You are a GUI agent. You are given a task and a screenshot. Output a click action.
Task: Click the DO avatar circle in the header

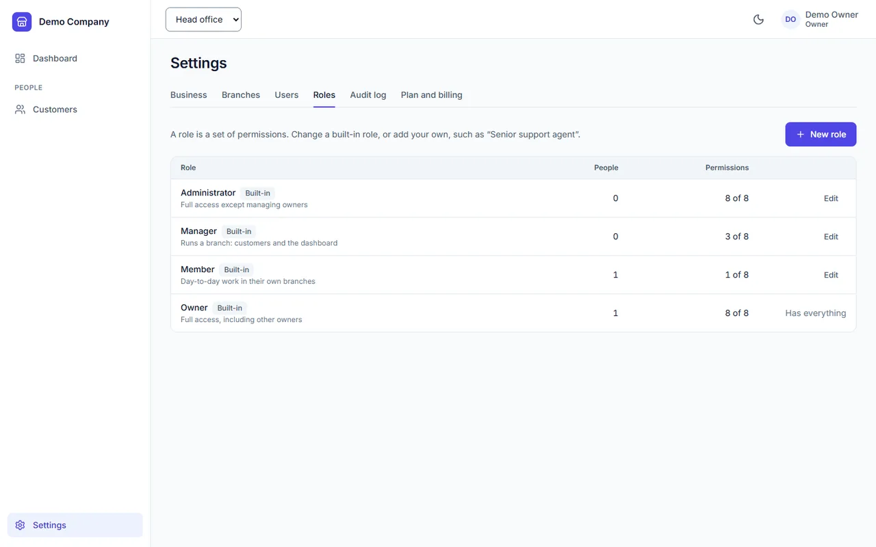(x=790, y=19)
